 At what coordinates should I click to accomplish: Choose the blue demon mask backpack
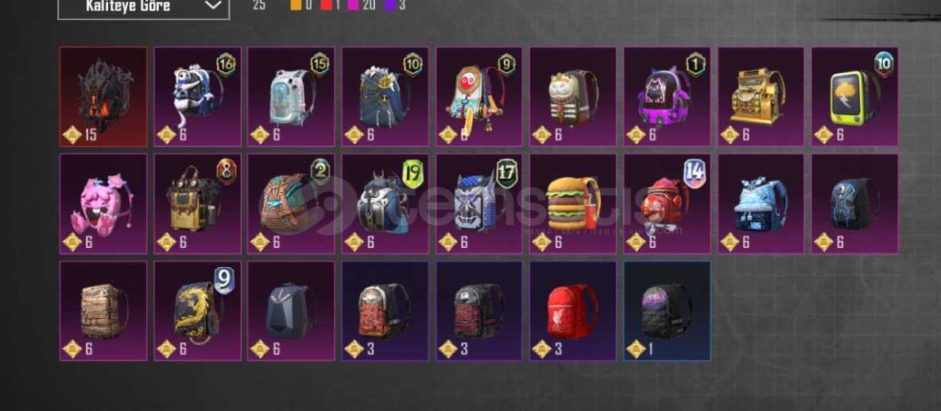[479, 204]
